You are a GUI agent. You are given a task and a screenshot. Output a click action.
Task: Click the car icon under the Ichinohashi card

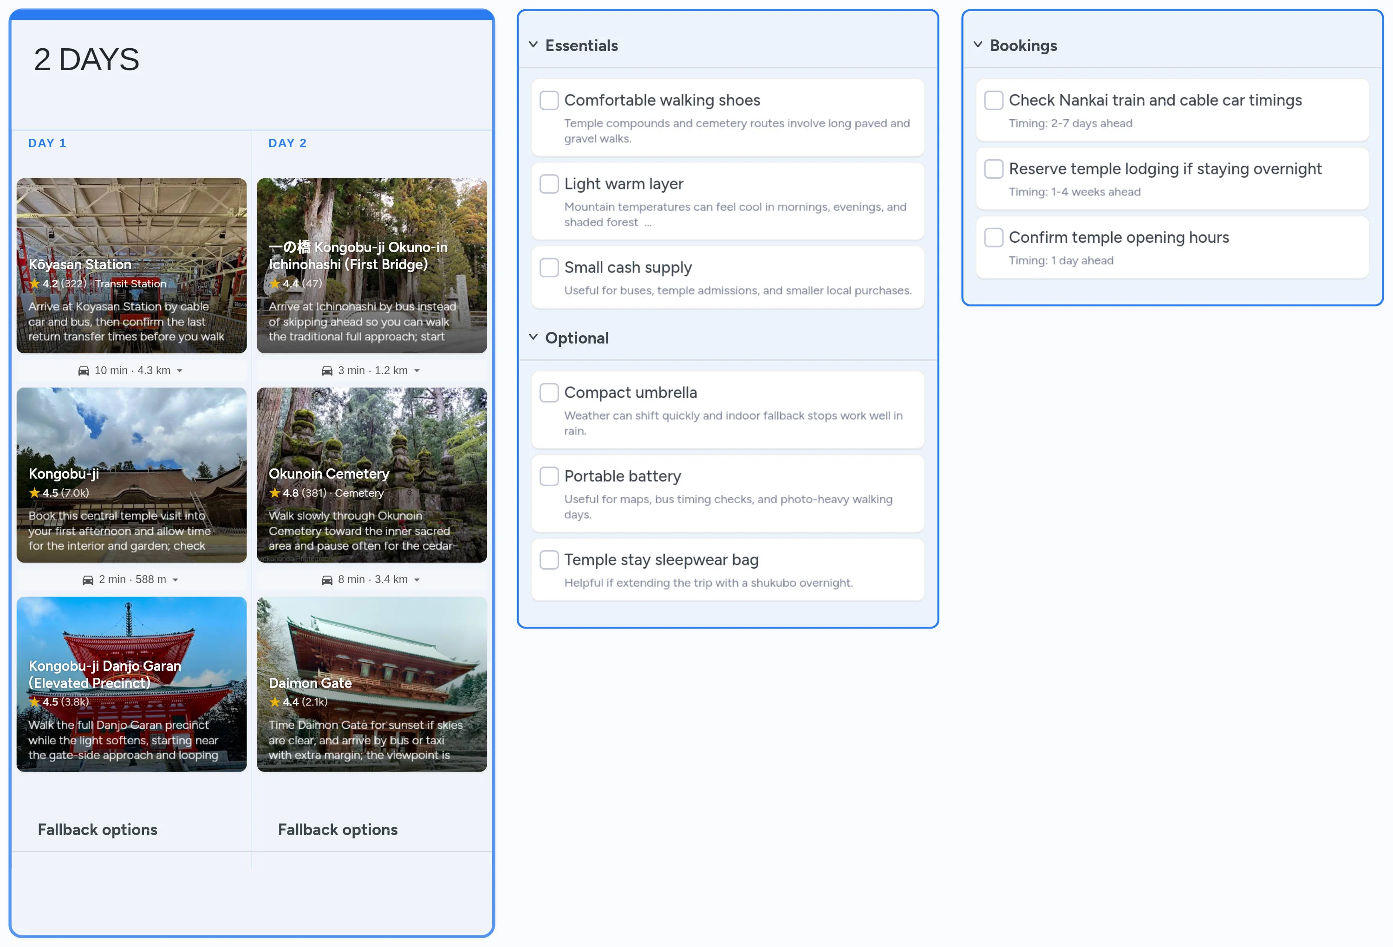click(x=327, y=370)
